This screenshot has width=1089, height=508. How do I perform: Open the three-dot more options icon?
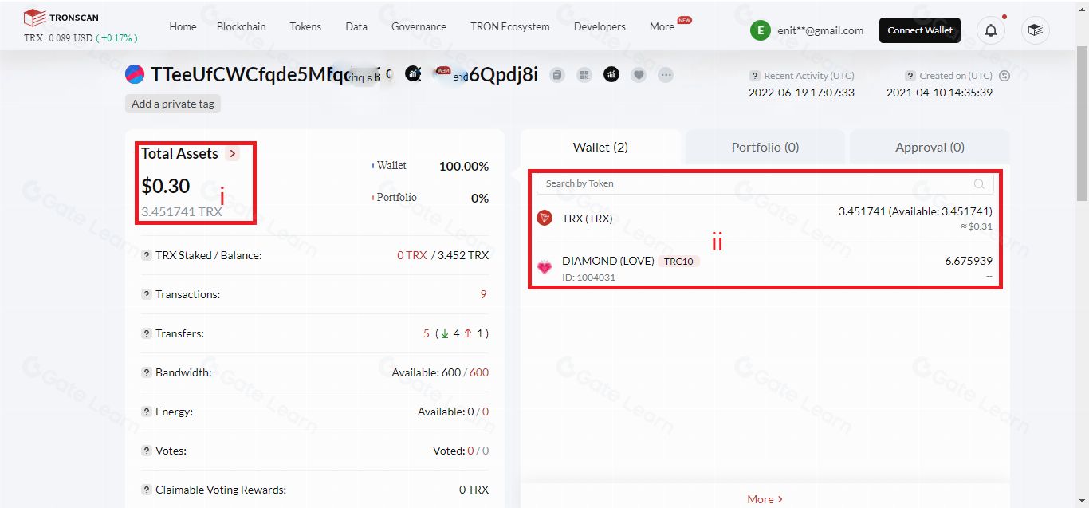tap(666, 75)
